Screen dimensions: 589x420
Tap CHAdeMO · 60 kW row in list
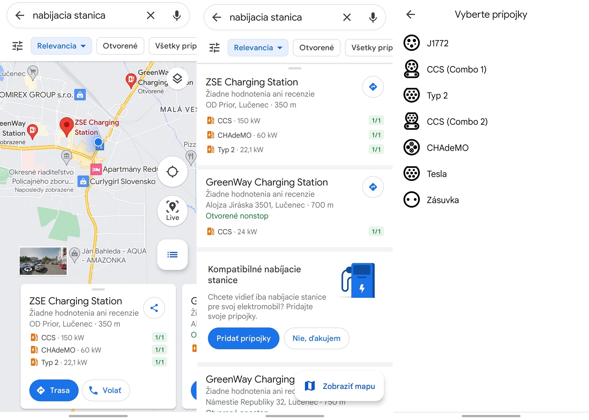point(295,135)
